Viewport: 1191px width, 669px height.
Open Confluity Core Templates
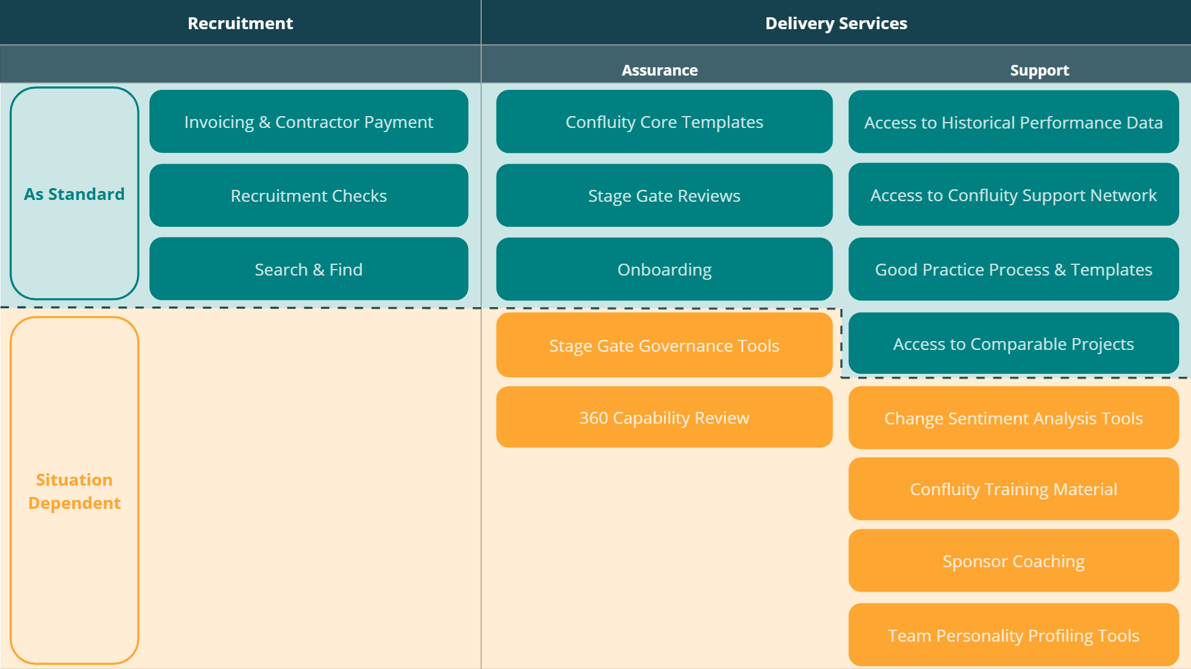[x=664, y=121]
